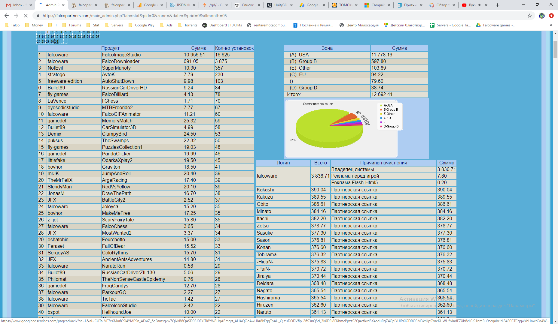
Task: Bookmark this page with the star icon
Action: pyautogui.click(x=530, y=16)
